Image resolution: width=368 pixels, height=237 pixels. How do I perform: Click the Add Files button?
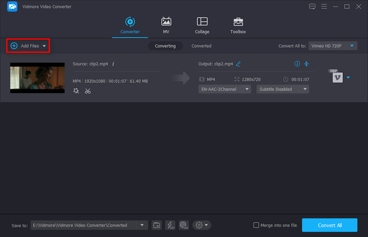tap(28, 46)
